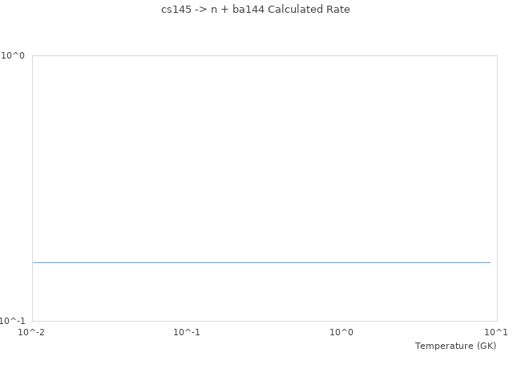The height and width of the screenshot is (385, 513).
Task: Click empty plot area above the rate line
Action: point(261,160)
